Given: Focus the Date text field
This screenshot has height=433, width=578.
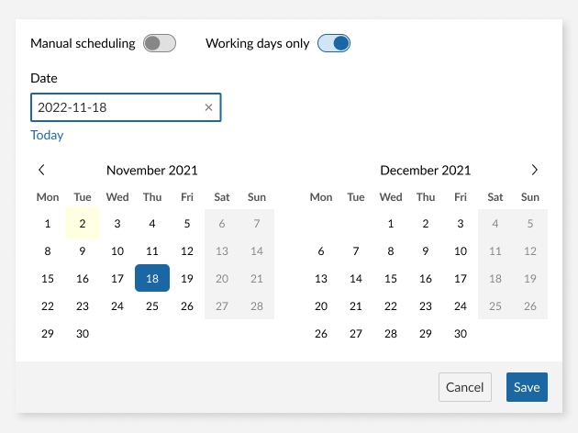Looking at the screenshot, I should [x=117, y=108].
